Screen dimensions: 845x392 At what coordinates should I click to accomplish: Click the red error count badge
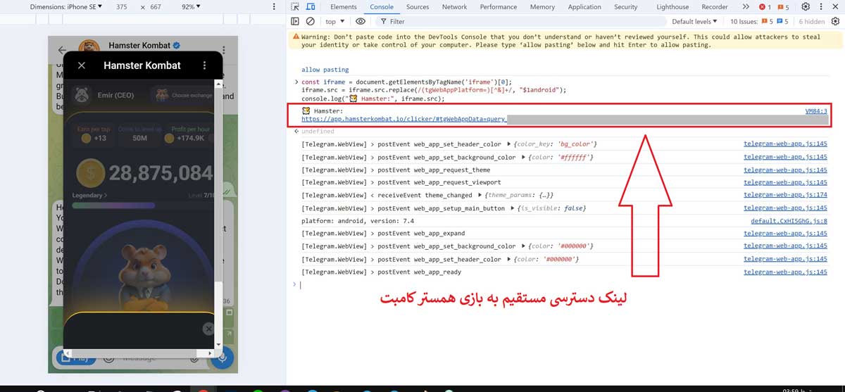(x=765, y=7)
